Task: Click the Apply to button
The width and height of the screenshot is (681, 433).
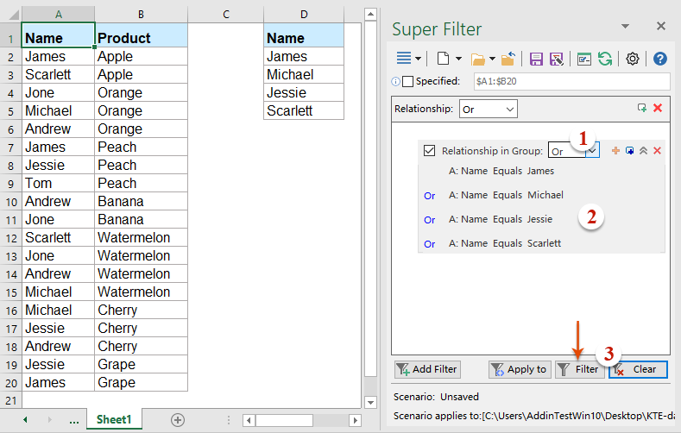Action: click(x=519, y=369)
